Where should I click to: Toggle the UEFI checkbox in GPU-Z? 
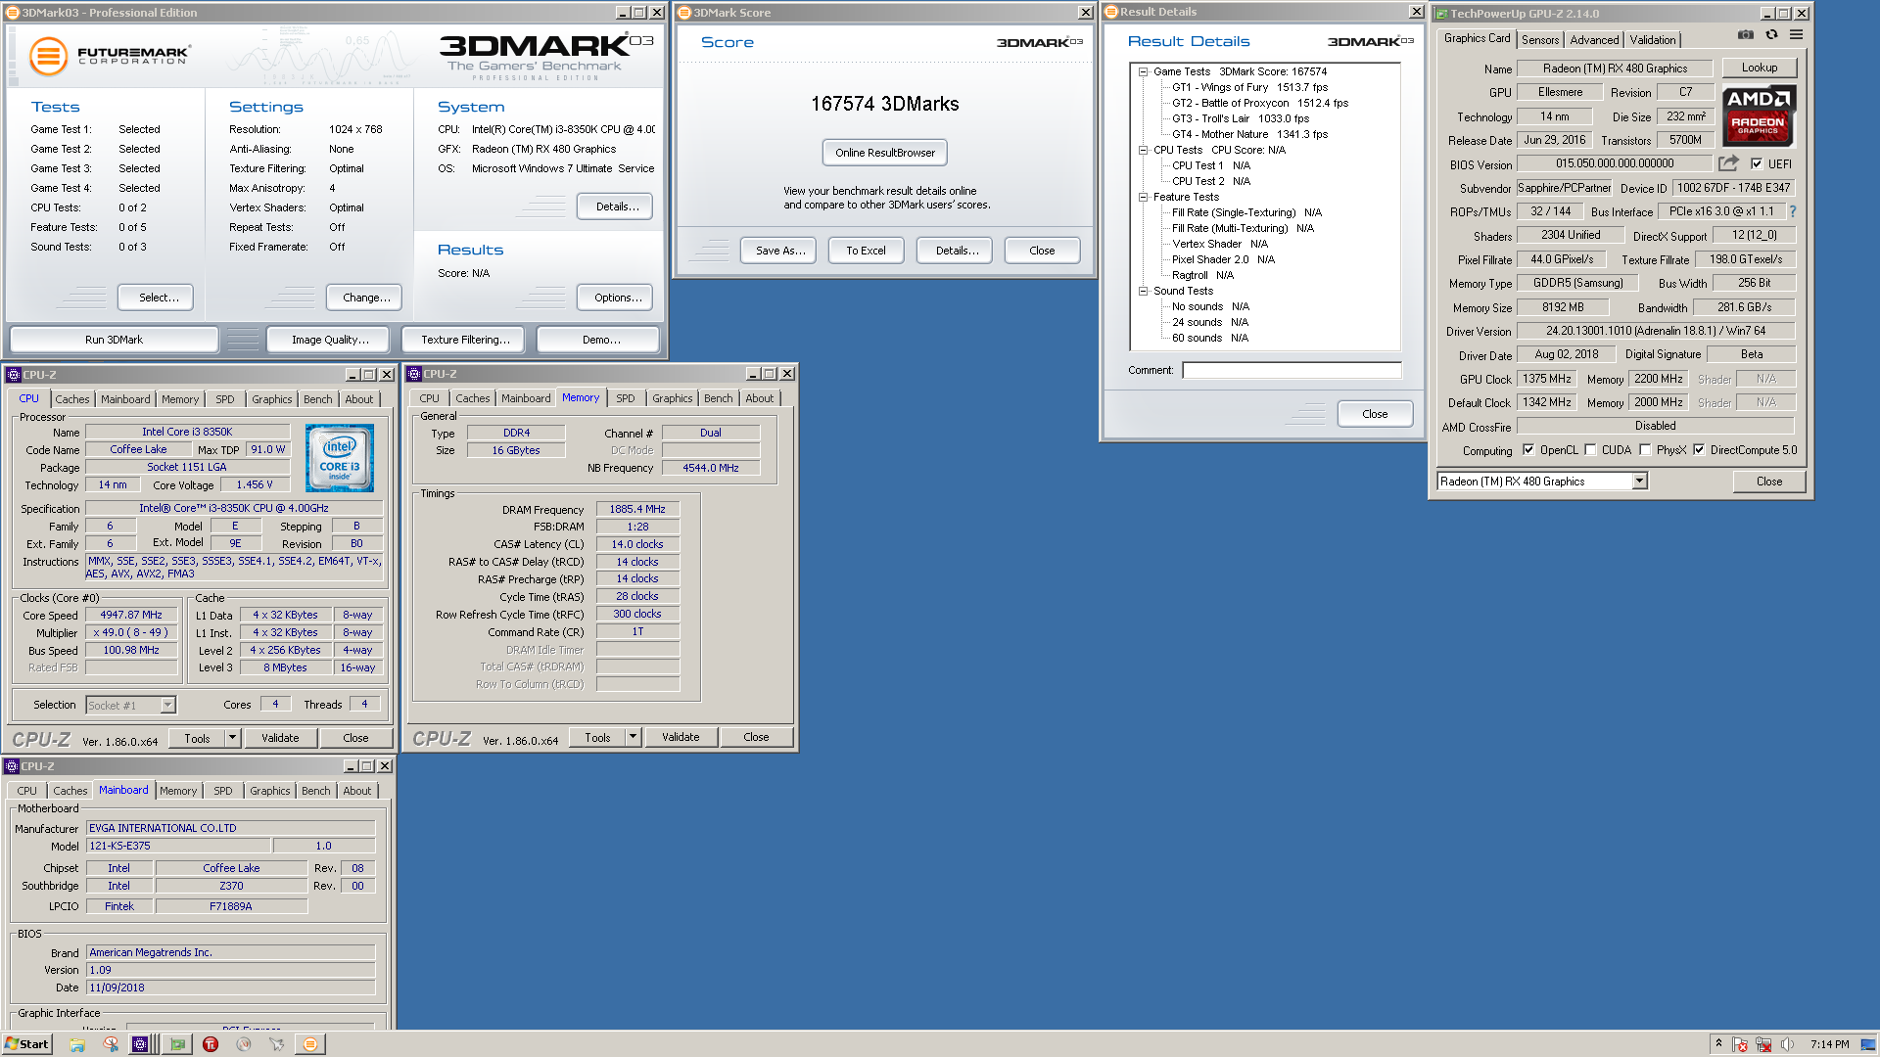click(x=1757, y=164)
